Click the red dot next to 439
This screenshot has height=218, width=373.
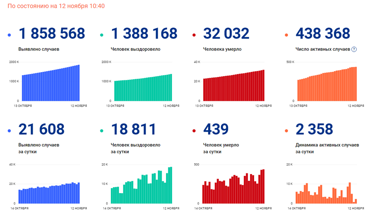pos(194,131)
